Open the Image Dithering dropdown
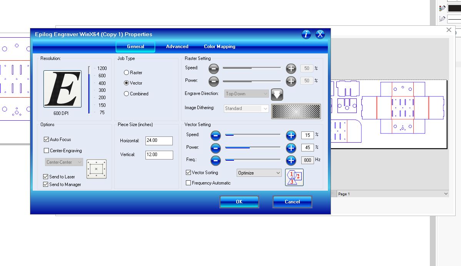461x266 pixels. click(x=246, y=108)
